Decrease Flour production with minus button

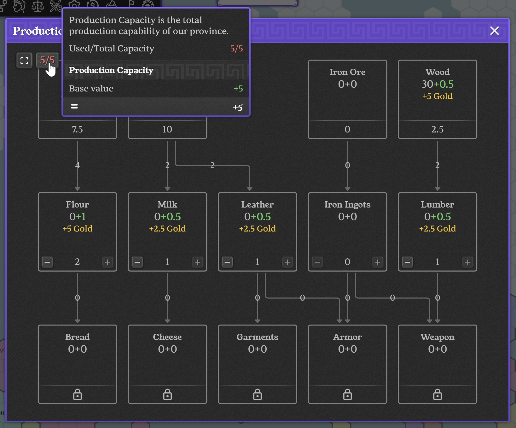pos(48,262)
